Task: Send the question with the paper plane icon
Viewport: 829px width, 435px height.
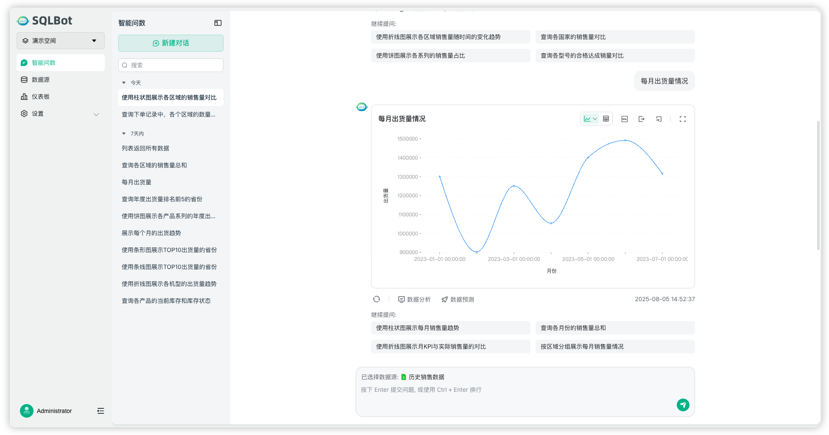Action: point(683,405)
